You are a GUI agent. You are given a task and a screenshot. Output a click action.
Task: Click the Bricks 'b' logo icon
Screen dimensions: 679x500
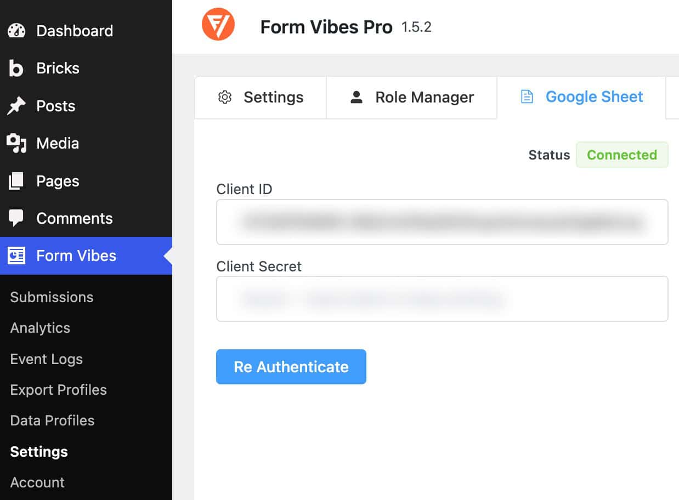pyautogui.click(x=16, y=69)
